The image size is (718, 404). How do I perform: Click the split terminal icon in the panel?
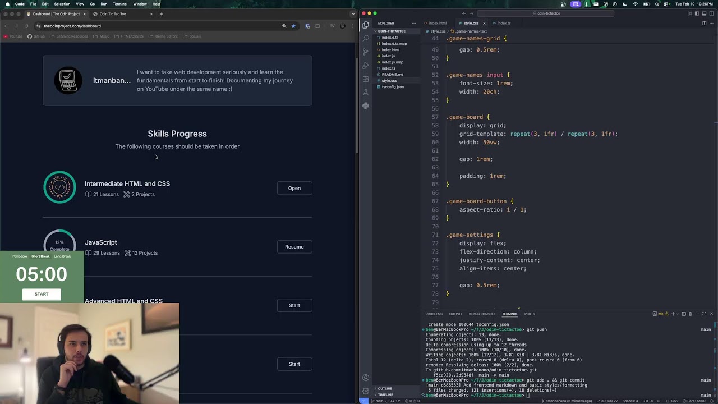click(x=684, y=314)
